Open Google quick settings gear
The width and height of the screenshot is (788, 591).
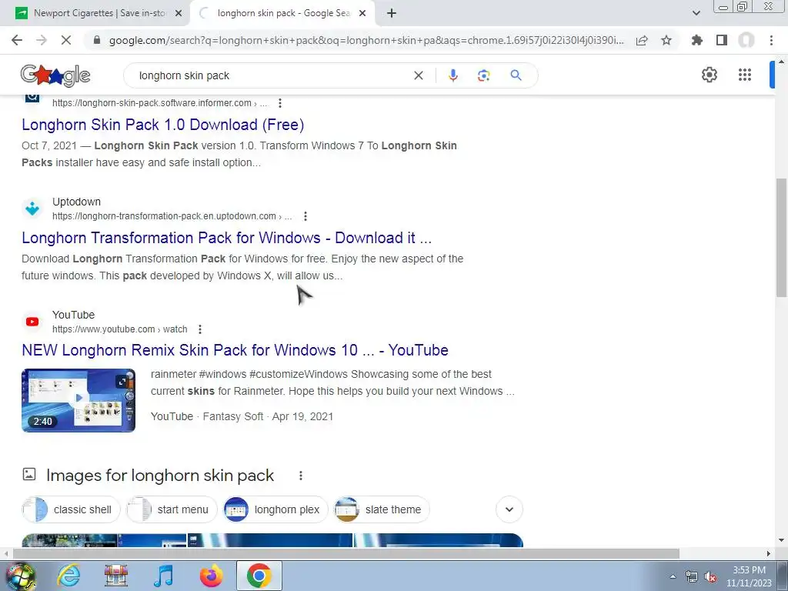709,75
